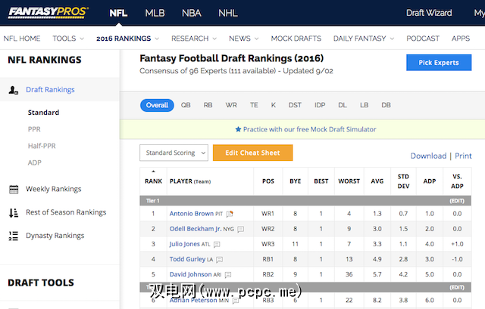This screenshot has height=309, width=485.
Task: Select the TE position filter
Action: pos(254,105)
